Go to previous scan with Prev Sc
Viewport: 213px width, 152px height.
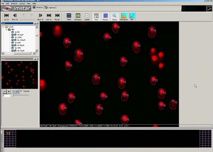pyautogui.click(x=15, y=17)
